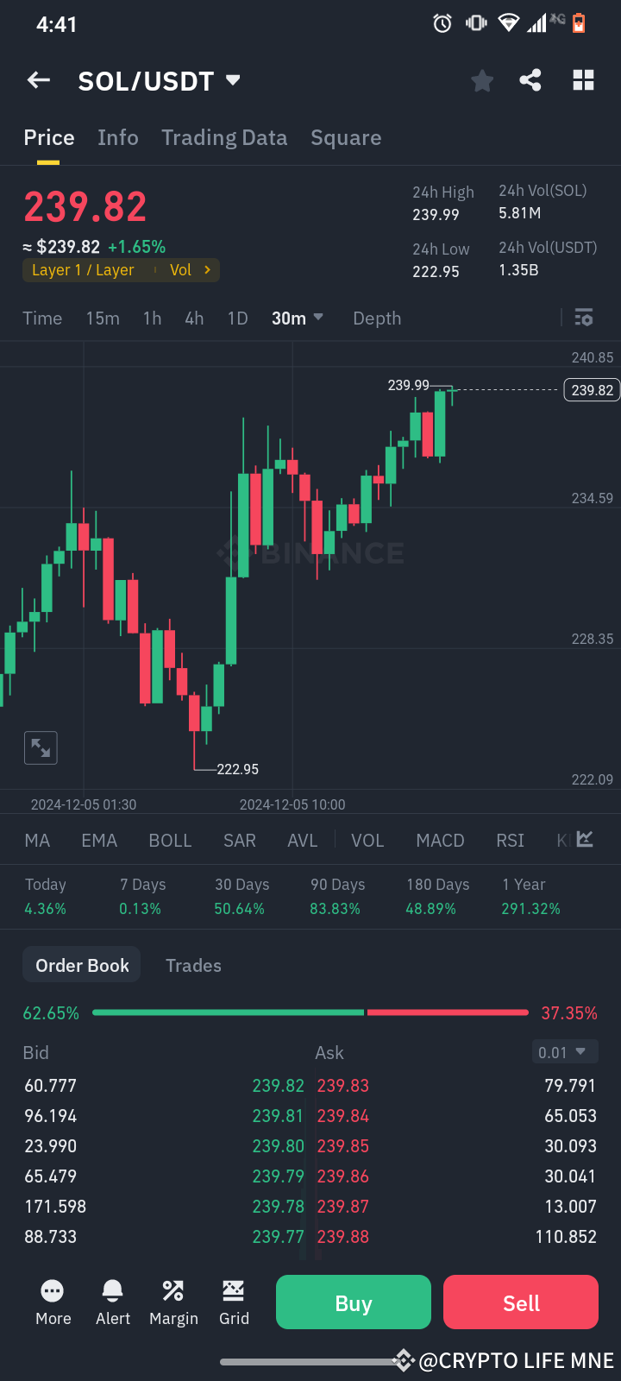Tap the More options icon above the Buy button
The image size is (621, 1381).
point(53,1301)
